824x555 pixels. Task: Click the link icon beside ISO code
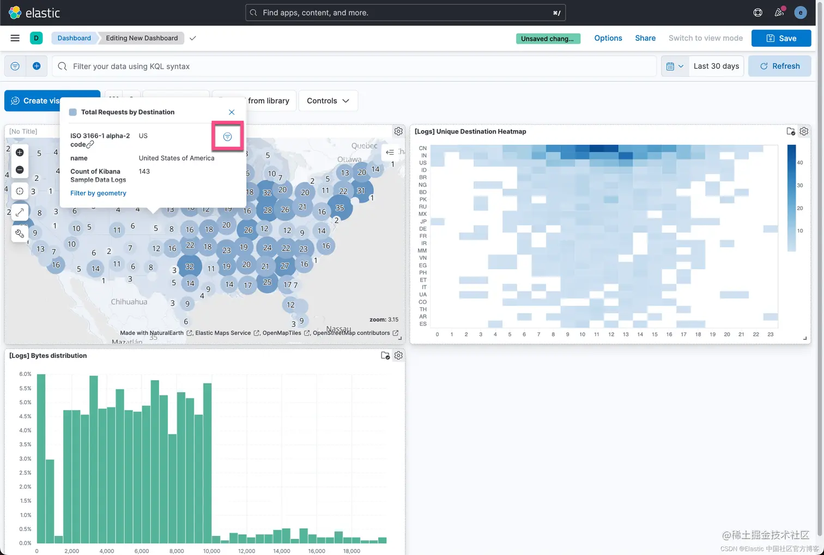(90, 144)
